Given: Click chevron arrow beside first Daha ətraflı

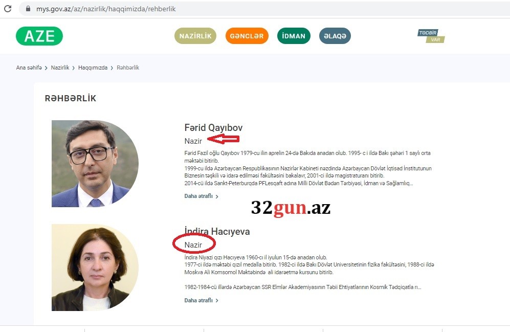Looking at the screenshot, I should pos(217,196).
